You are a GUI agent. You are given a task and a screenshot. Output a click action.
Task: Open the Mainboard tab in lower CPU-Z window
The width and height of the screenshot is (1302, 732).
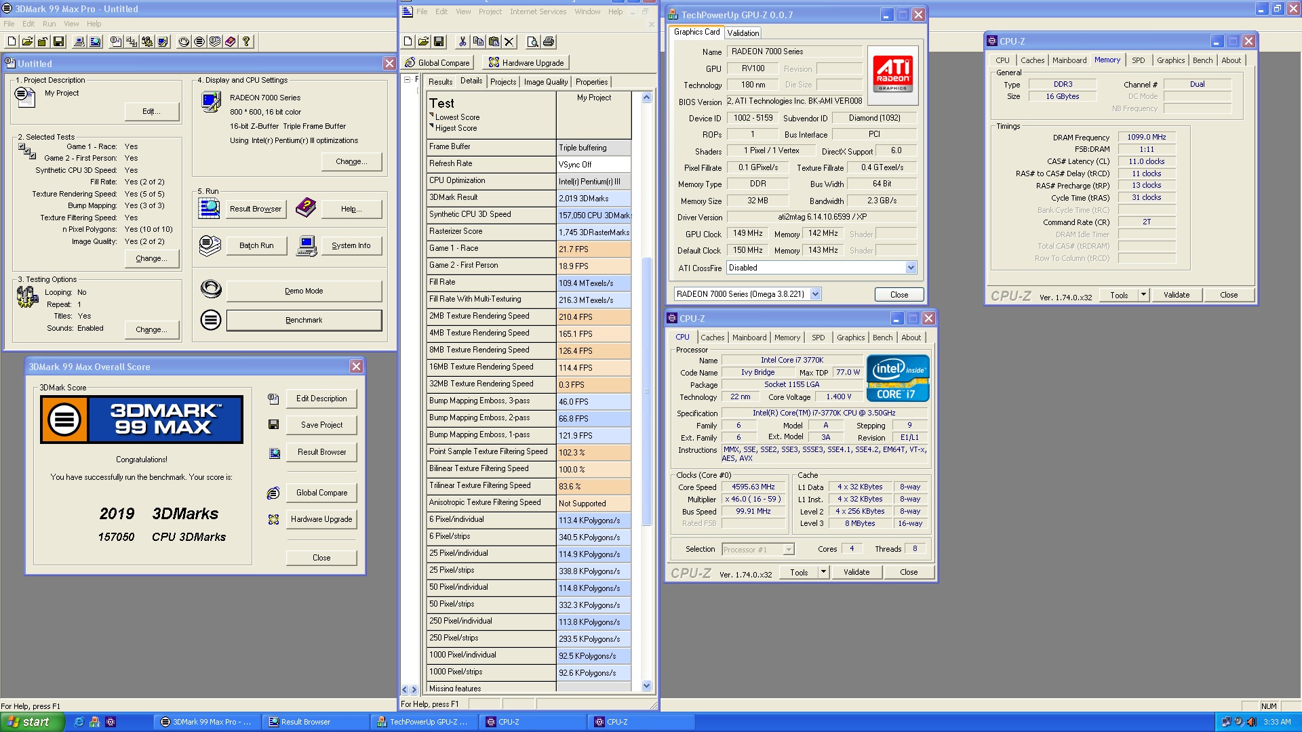pyautogui.click(x=749, y=338)
